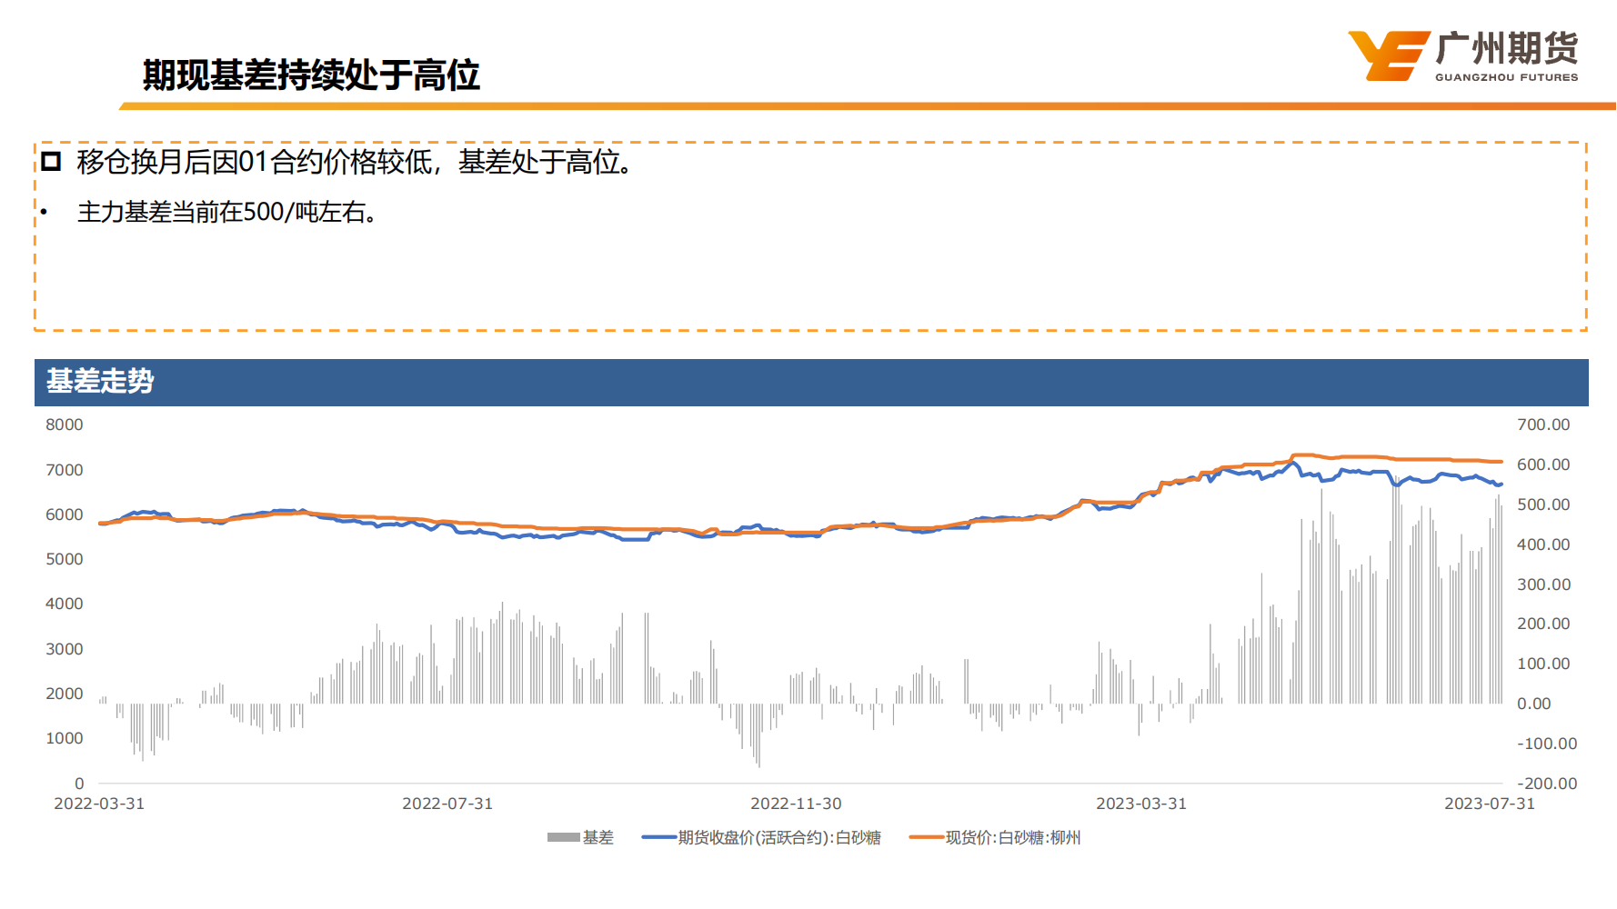Click the 2022-07-31 x-axis date label

tap(447, 804)
